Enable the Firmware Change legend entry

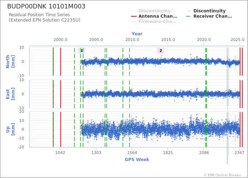click(x=153, y=22)
